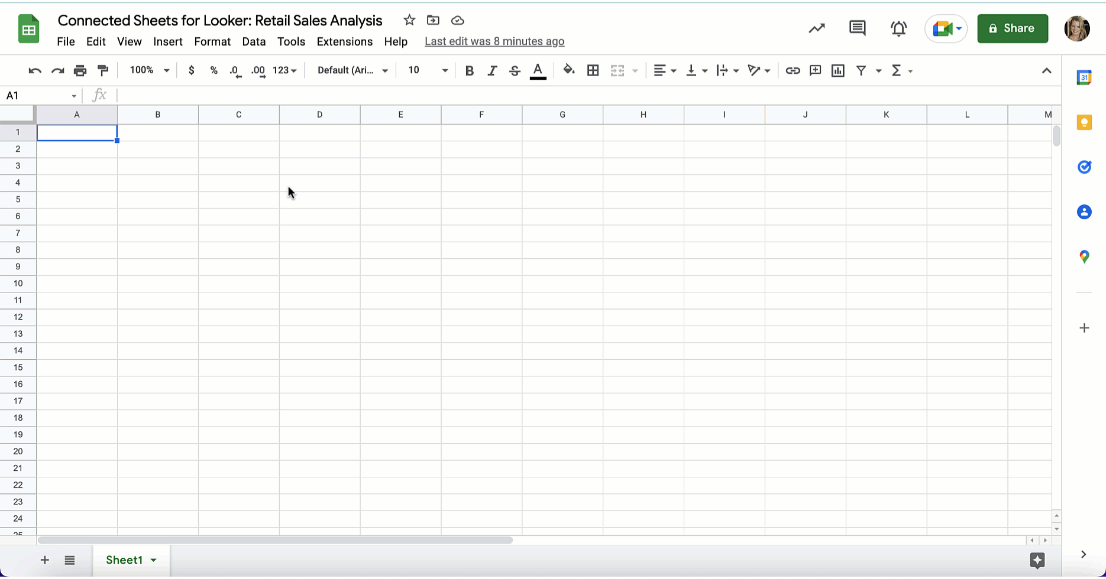Click the Share button
The width and height of the screenshot is (1106, 579).
click(x=1013, y=28)
